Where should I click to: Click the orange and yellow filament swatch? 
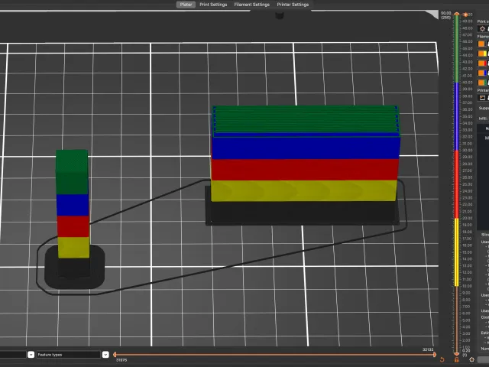point(483,54)
